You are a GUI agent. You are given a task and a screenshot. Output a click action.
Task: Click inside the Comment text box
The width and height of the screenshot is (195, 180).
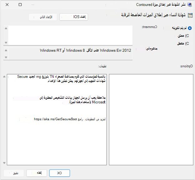pos(70,35)
